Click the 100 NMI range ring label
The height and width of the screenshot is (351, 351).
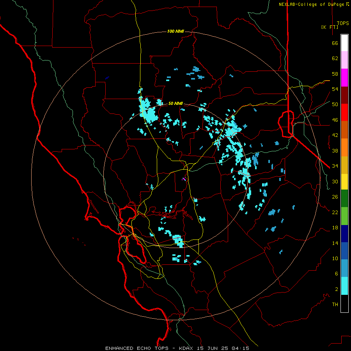pos(175,31)
